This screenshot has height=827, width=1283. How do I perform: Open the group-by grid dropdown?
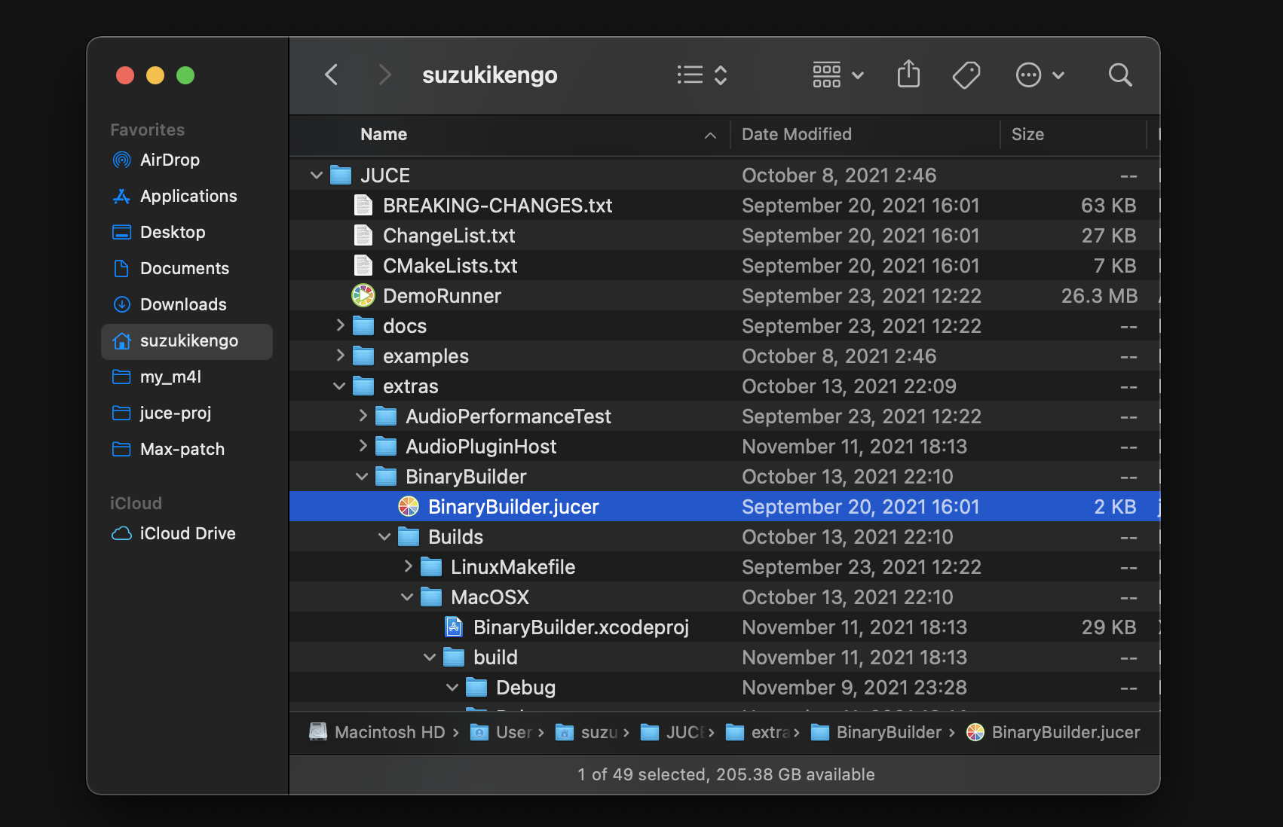point(837,75)
